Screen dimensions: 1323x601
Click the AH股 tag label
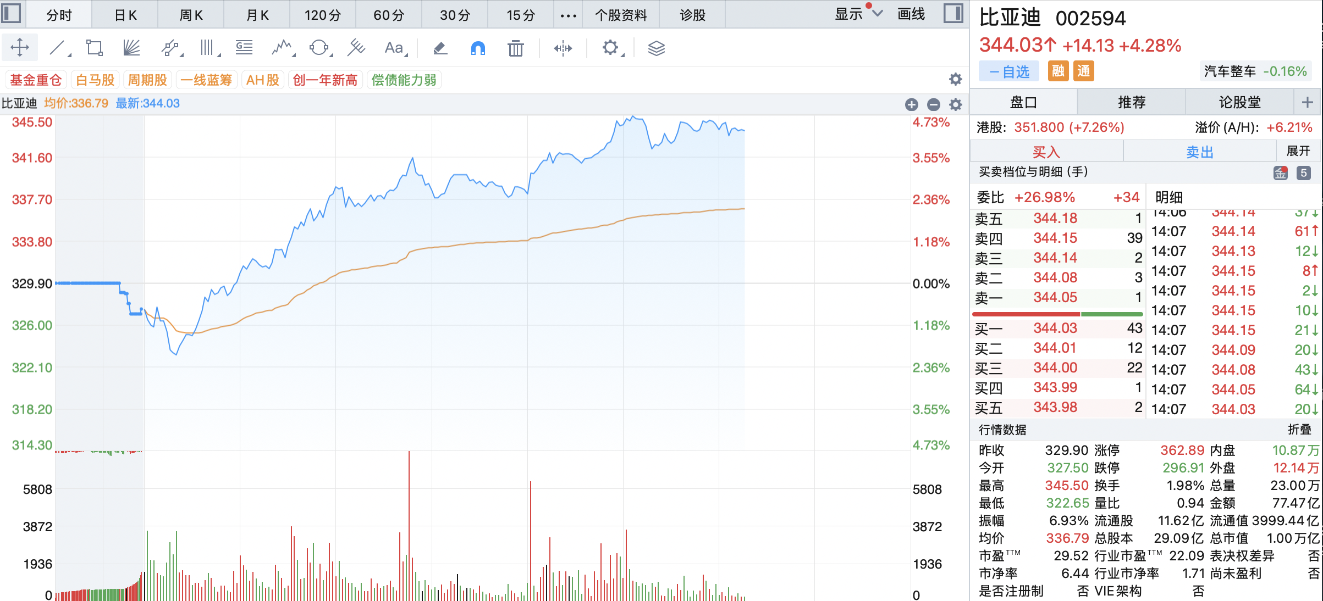(x=262, y=80)
